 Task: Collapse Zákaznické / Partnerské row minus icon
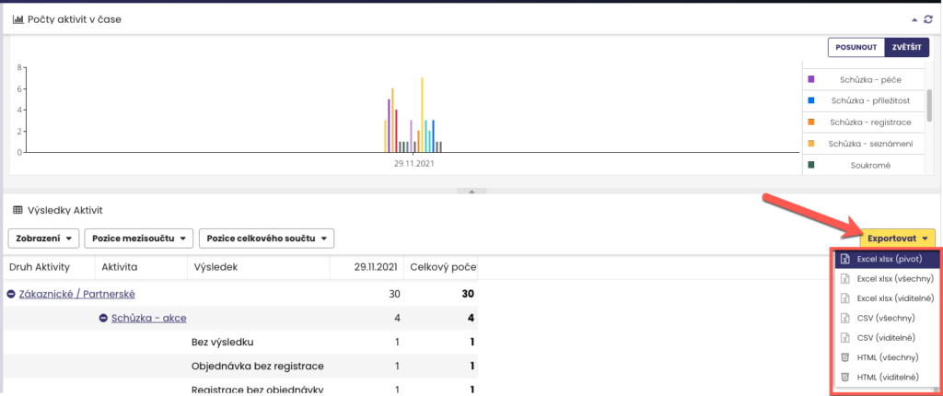pos(11,295)
